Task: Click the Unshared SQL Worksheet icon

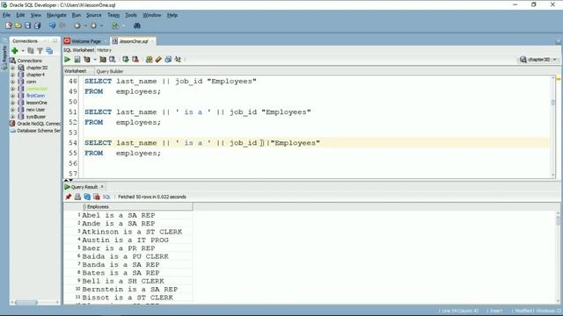Action: click(x=149, y=60)
